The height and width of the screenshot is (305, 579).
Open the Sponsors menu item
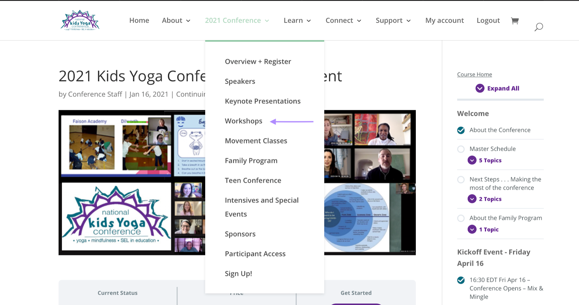pyautogui.click(x=240, y=234)
